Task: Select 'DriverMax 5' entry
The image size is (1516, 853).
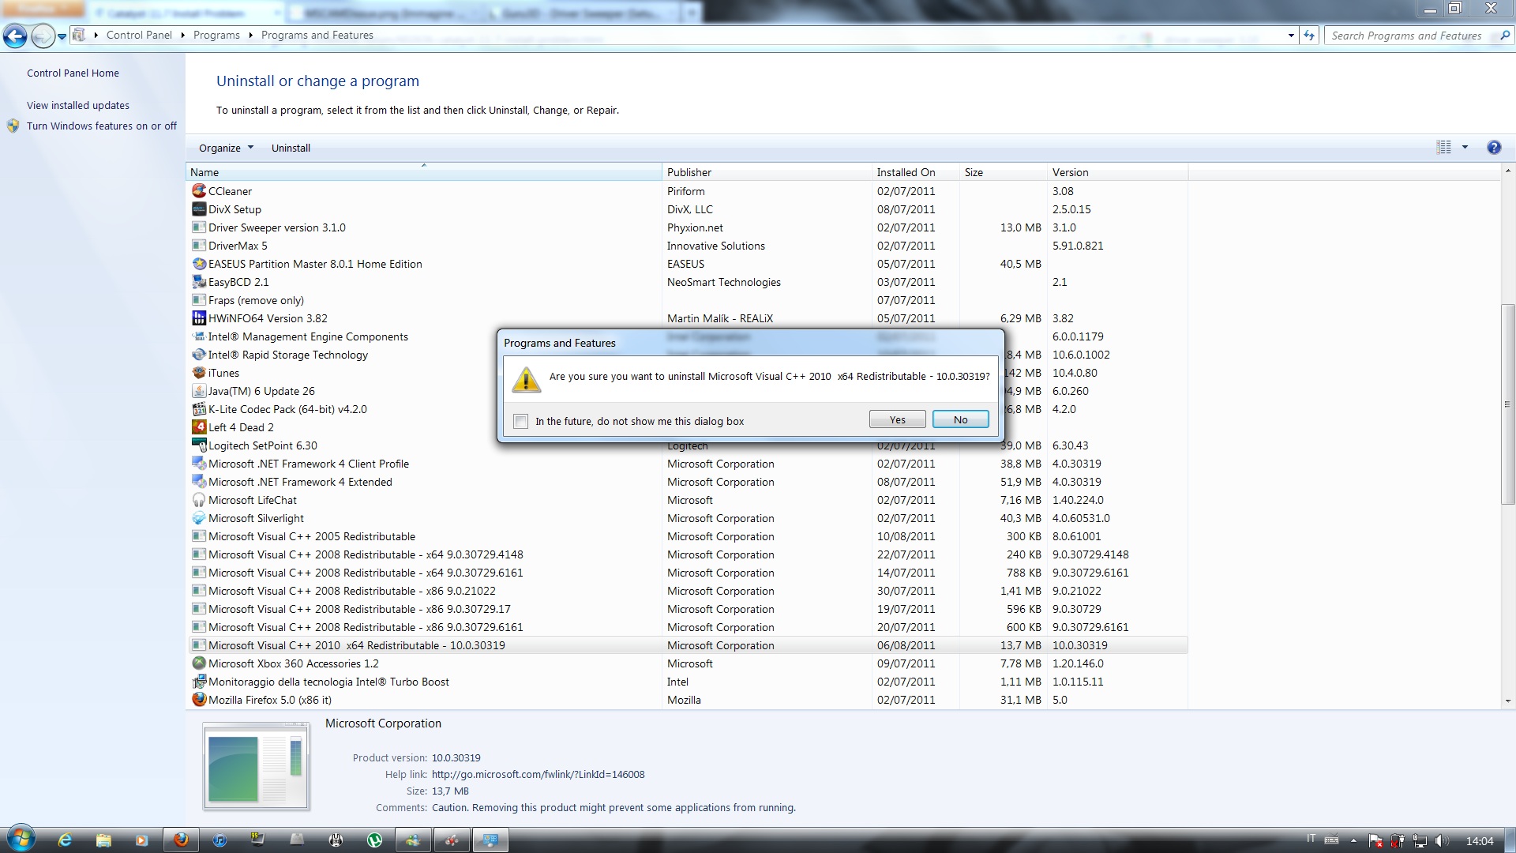Action: tap(687, 246)
